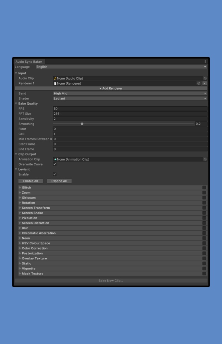This screenshot has width=222, height=344.
Task: Expand the Girlscam foldout
Action: click(x=20, y=198)
